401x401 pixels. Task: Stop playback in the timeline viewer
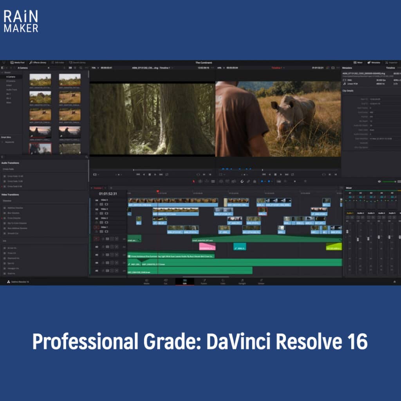pyautogui.click(x=275, y=174)
